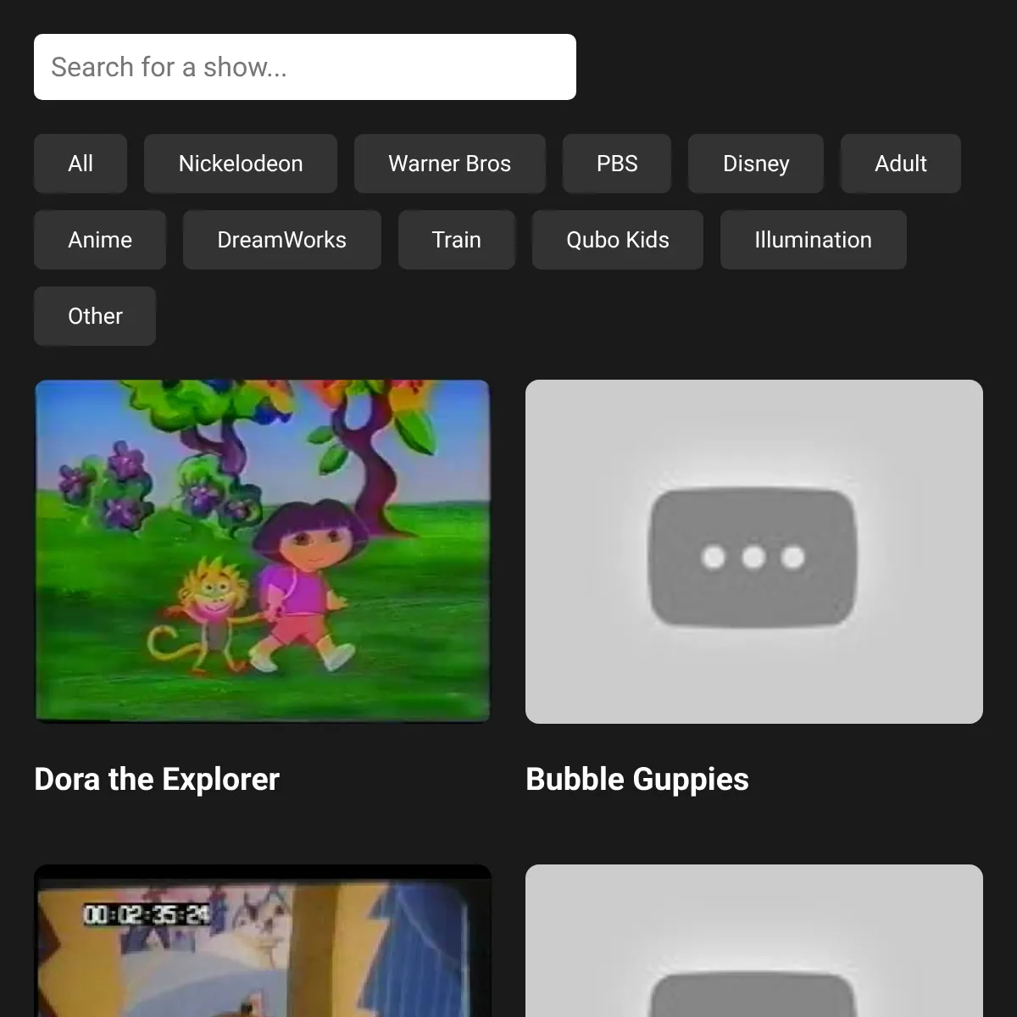
Task: Choose the Disney category
Action: point(756,164)
